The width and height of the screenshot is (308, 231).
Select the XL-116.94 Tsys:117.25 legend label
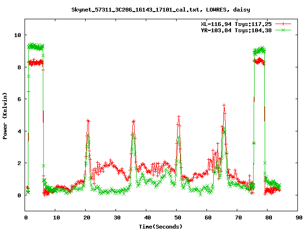point(236,24)
